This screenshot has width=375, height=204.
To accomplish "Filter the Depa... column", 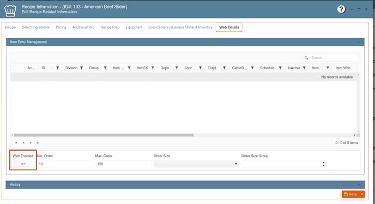I will tap(177, 68).
